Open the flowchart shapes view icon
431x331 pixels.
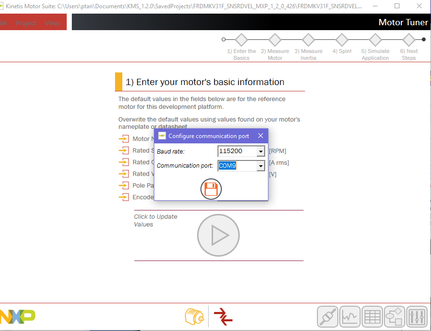click(x=395, y=317)
